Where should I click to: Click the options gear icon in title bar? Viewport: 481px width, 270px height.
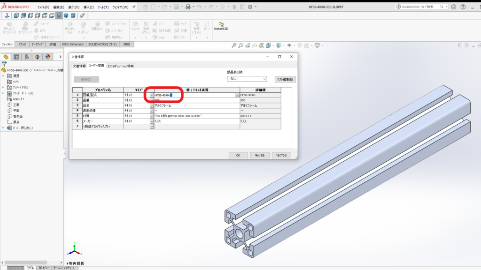pos(256,7)
